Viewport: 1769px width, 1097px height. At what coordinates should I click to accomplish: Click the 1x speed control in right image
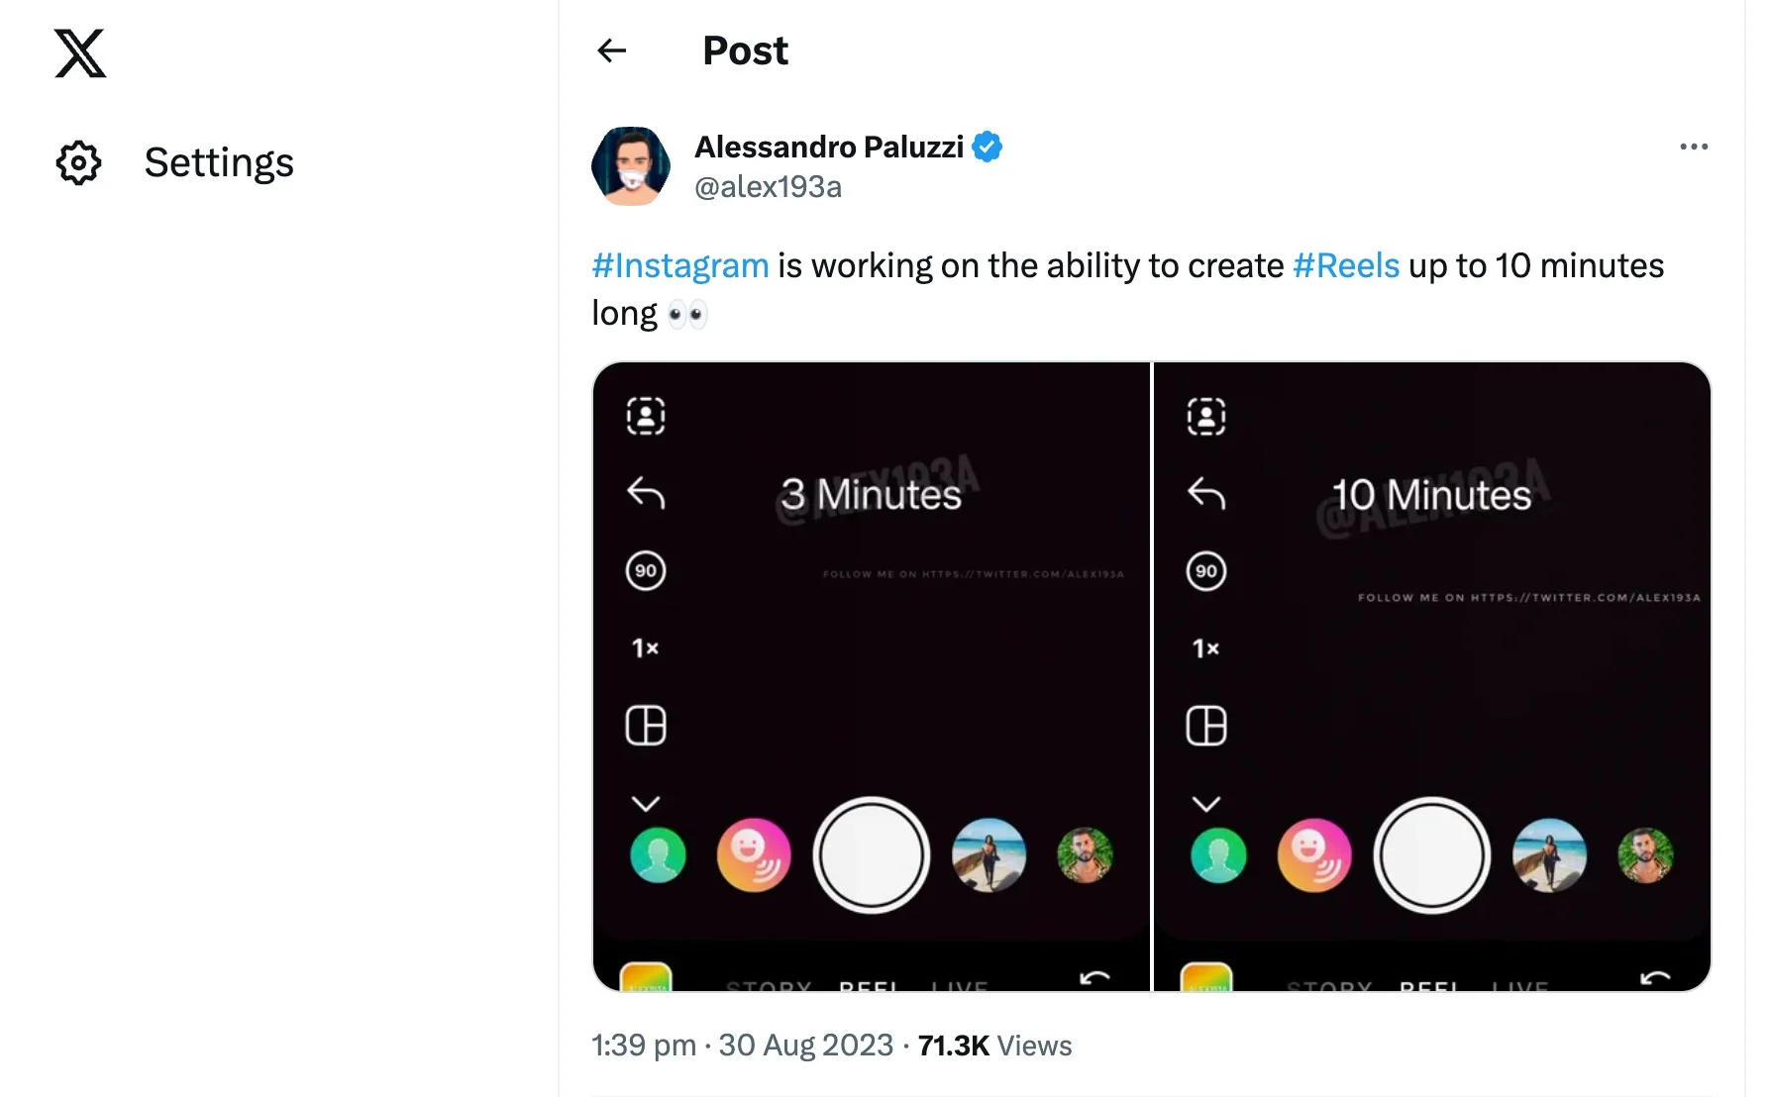click(1205, 648)
